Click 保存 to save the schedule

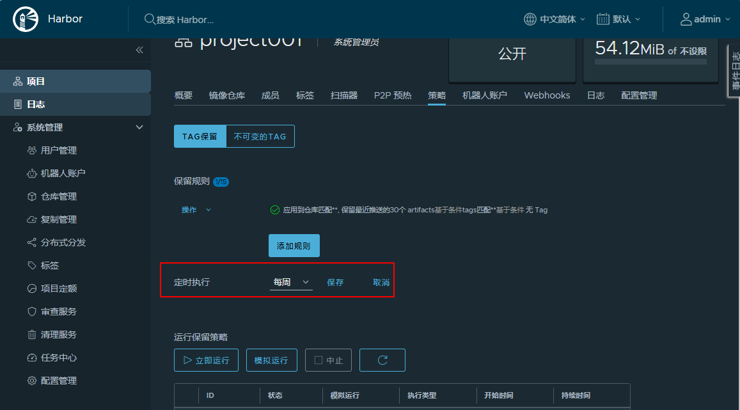(x=335, y=282)
